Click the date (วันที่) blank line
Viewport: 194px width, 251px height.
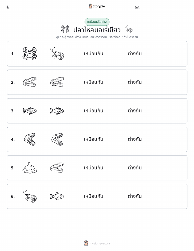[x=171, y=9]
